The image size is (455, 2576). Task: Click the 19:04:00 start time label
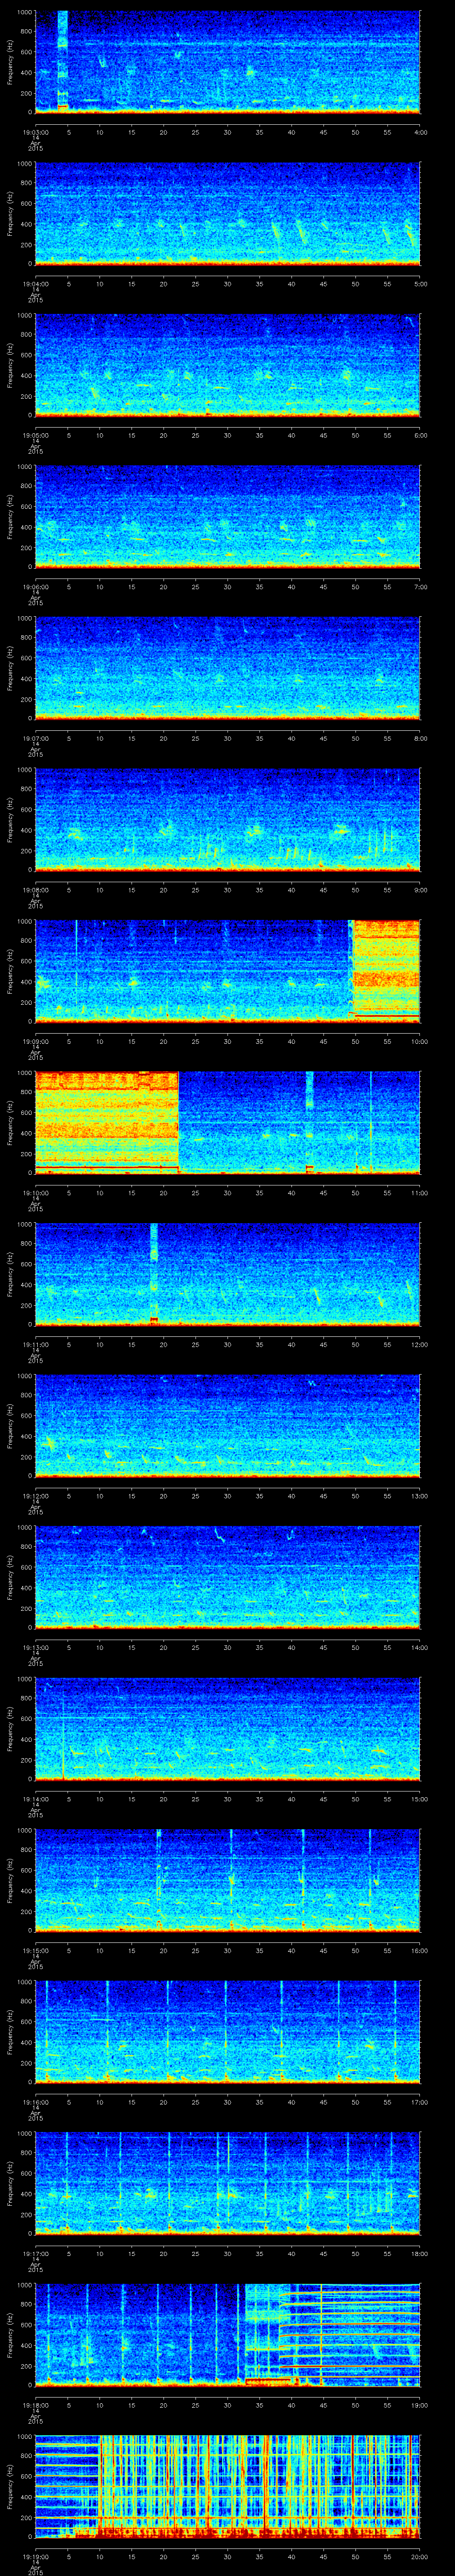[35, 284]
